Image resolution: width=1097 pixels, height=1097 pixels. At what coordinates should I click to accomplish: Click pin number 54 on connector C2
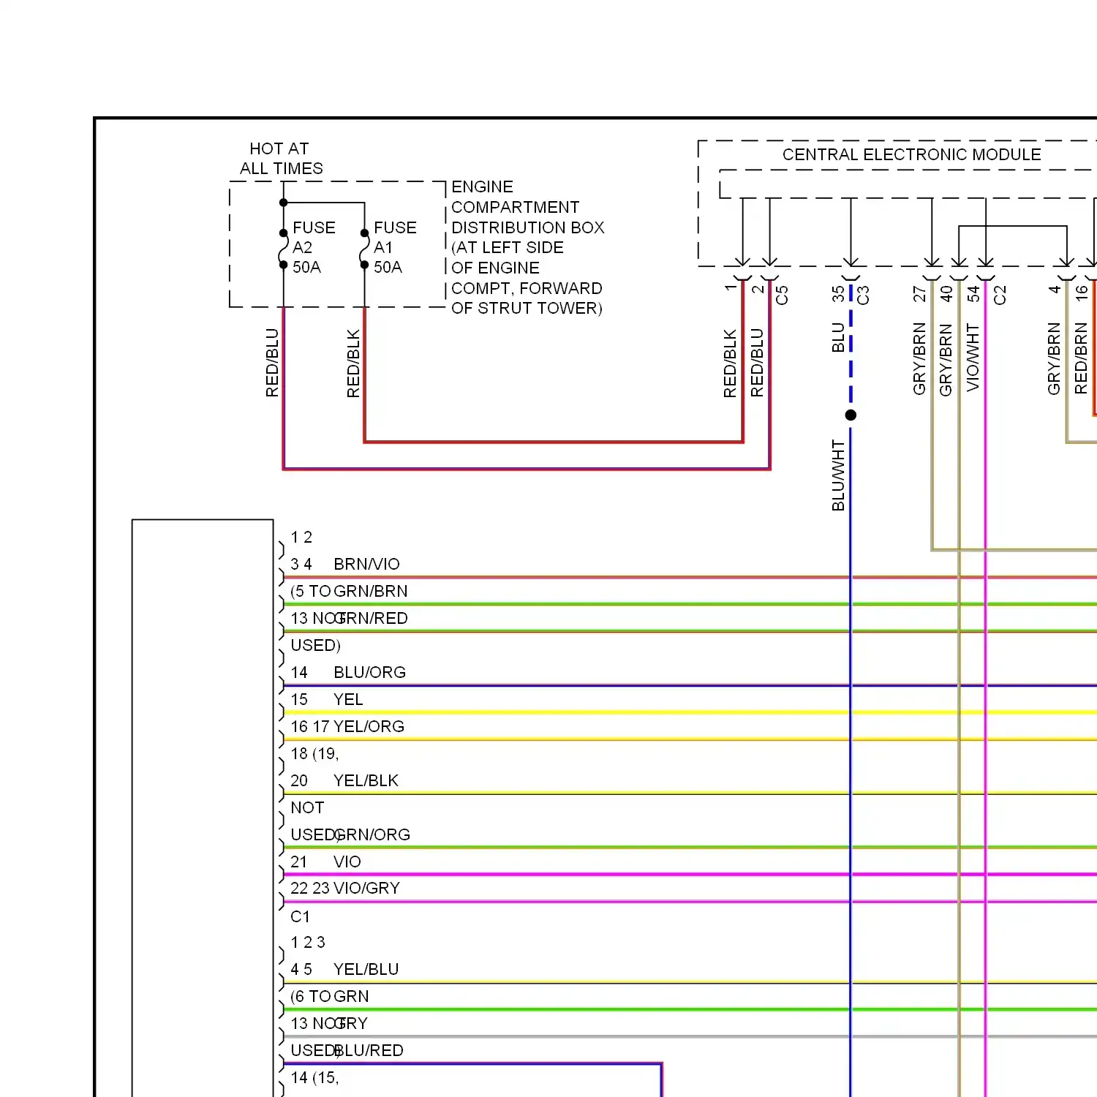point(973,294)
